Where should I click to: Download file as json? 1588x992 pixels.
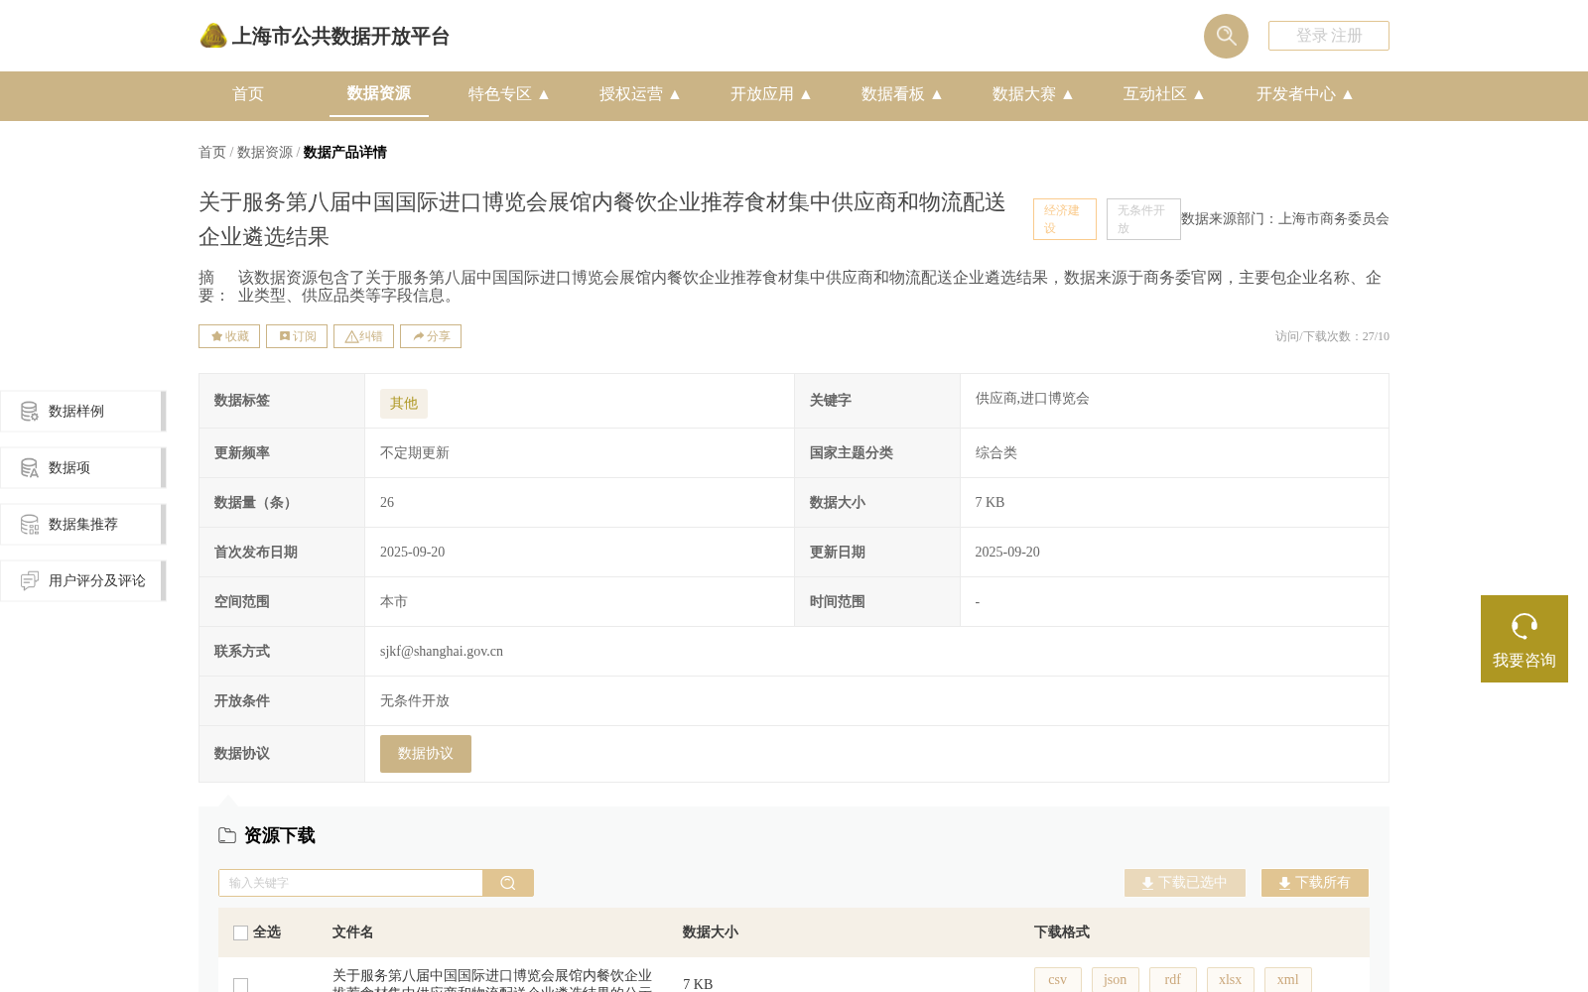click(1116, 979)
